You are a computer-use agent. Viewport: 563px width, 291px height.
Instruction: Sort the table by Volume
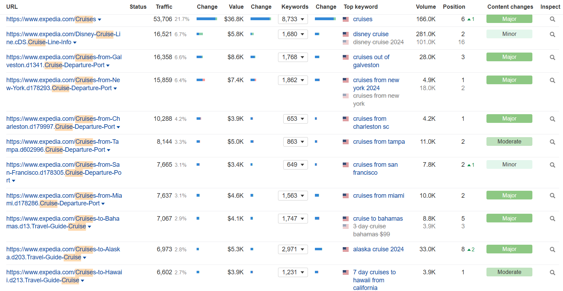click(426, 7)
